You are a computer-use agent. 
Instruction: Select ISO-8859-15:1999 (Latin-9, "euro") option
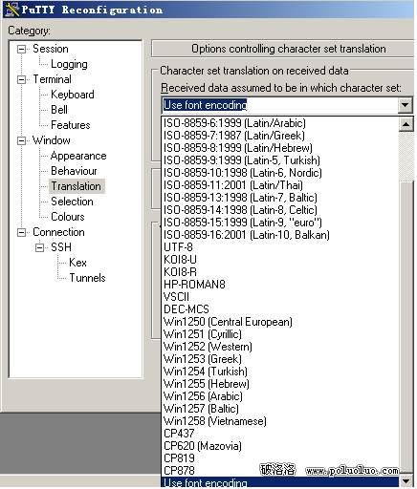243,223
